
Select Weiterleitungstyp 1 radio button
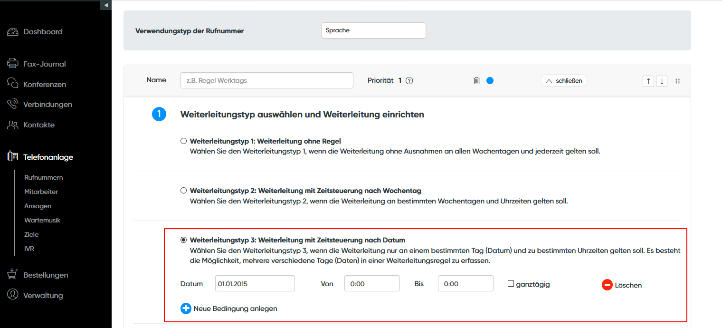[184, 141]
